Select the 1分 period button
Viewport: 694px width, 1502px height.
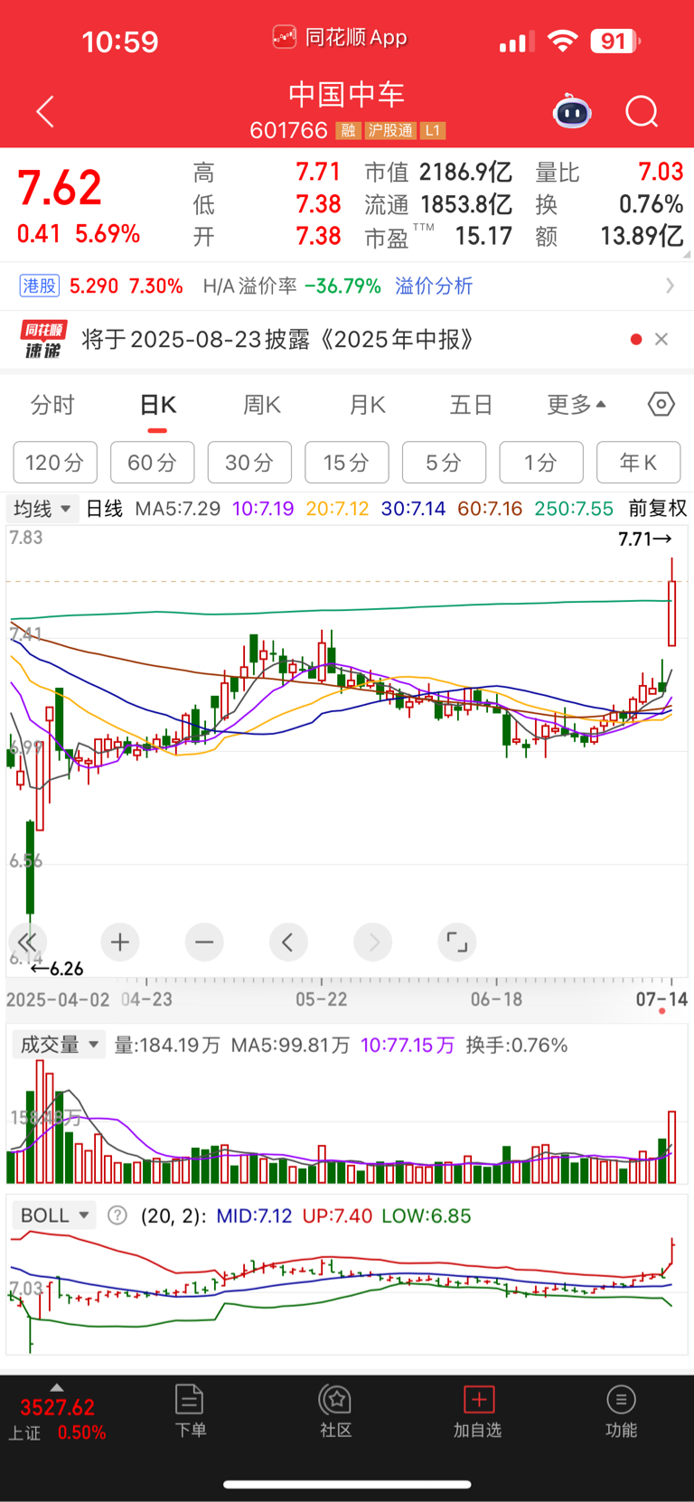click(541, 463)
